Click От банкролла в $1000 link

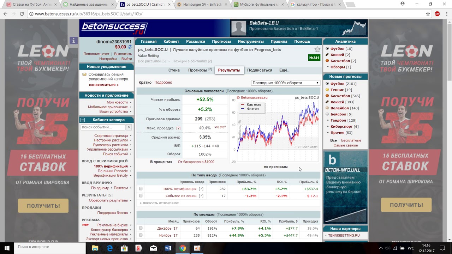pyautogui.click(x=196, y=162)
